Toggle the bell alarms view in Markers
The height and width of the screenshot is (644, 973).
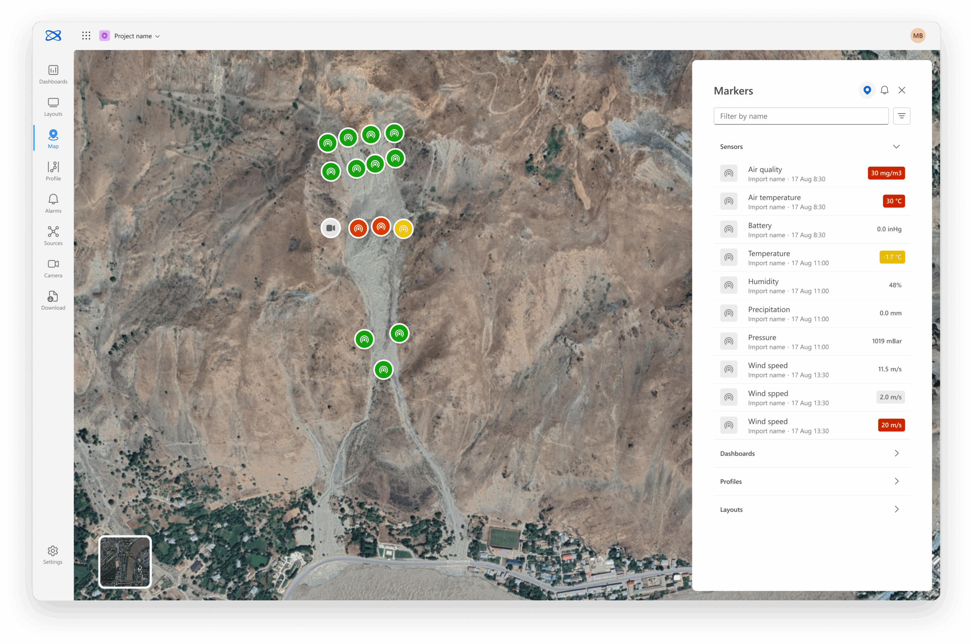coord(884,90)
